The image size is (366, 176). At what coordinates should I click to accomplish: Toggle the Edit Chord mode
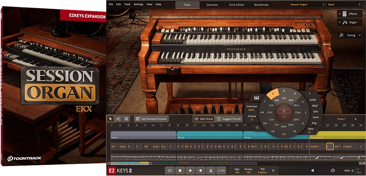203,119
